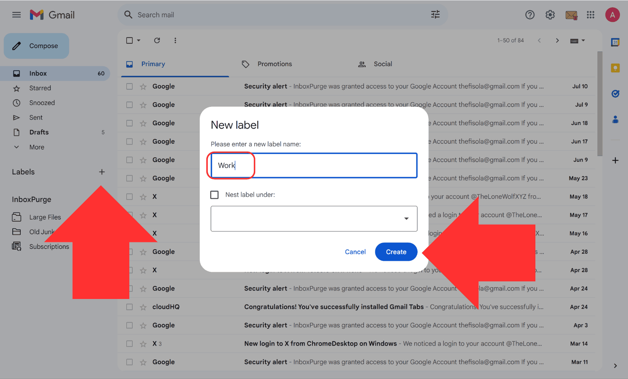Go to older emails page arrow
This screenshot has width=628, height=379.
[x=557, y=41]
